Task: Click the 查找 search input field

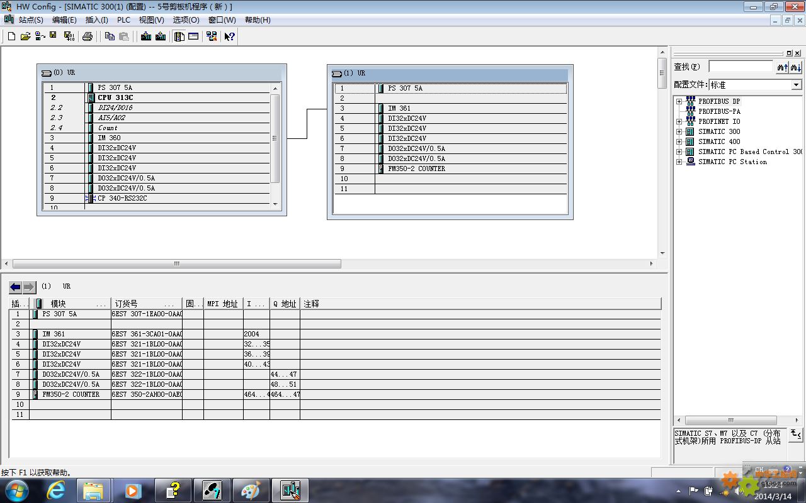Action: (x=741, y=67)
